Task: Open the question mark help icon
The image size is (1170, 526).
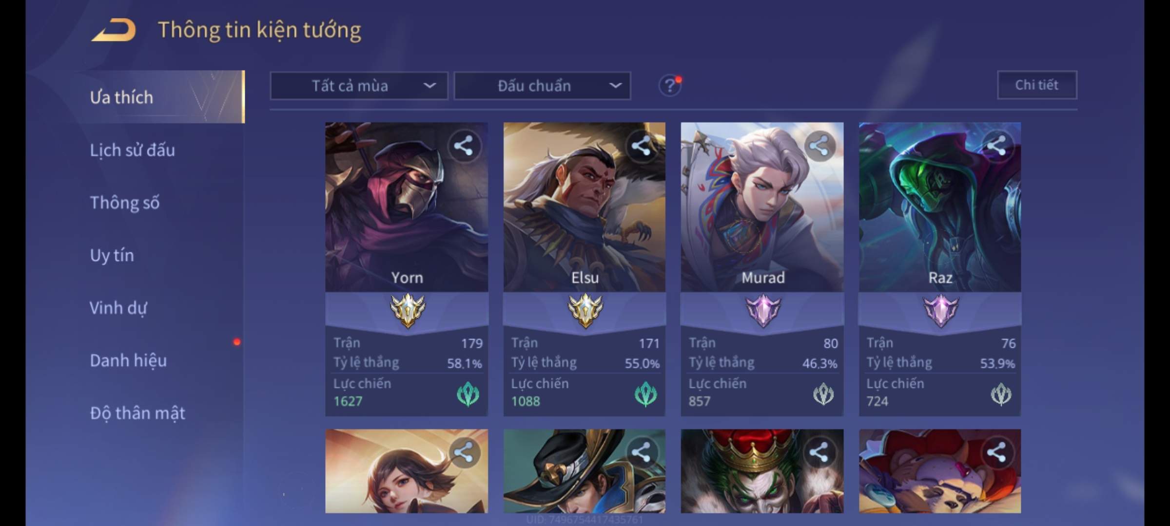Action: pyautogui.click(x=670, y=86)
